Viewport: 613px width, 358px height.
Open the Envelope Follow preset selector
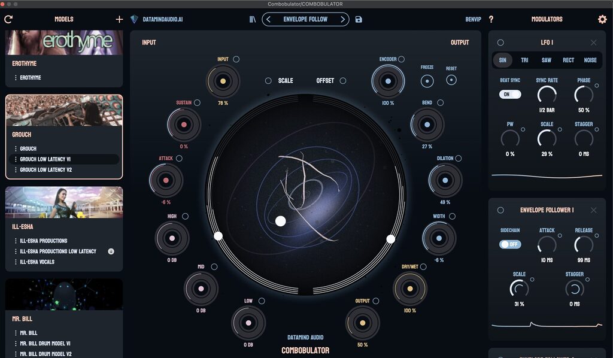click(305, 19)
